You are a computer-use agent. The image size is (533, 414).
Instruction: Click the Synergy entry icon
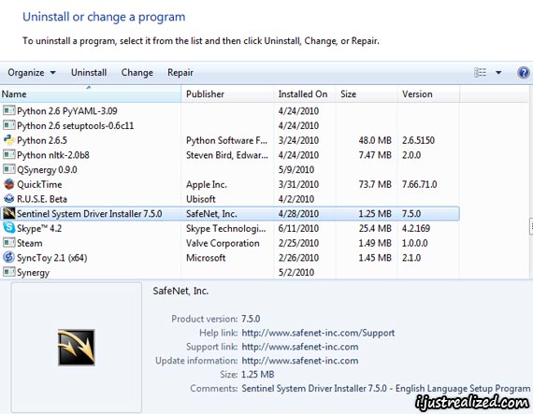[8, 272]
